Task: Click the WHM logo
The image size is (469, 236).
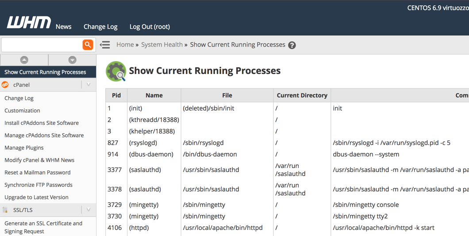Action: (29, 23)
